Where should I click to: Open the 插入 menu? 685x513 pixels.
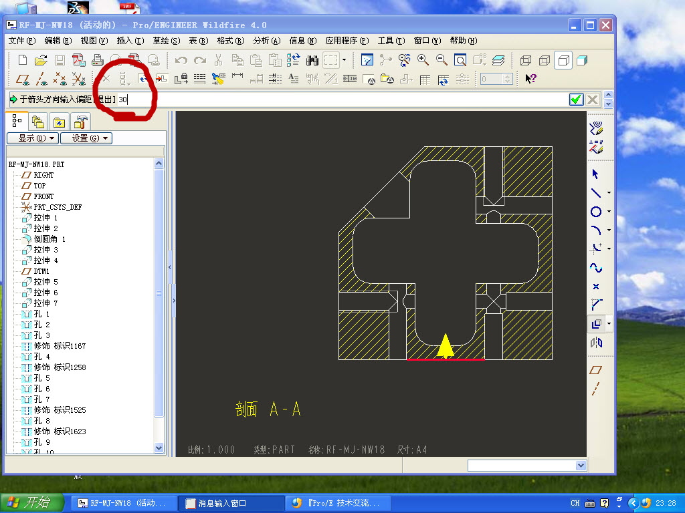(x=130, y=41)
